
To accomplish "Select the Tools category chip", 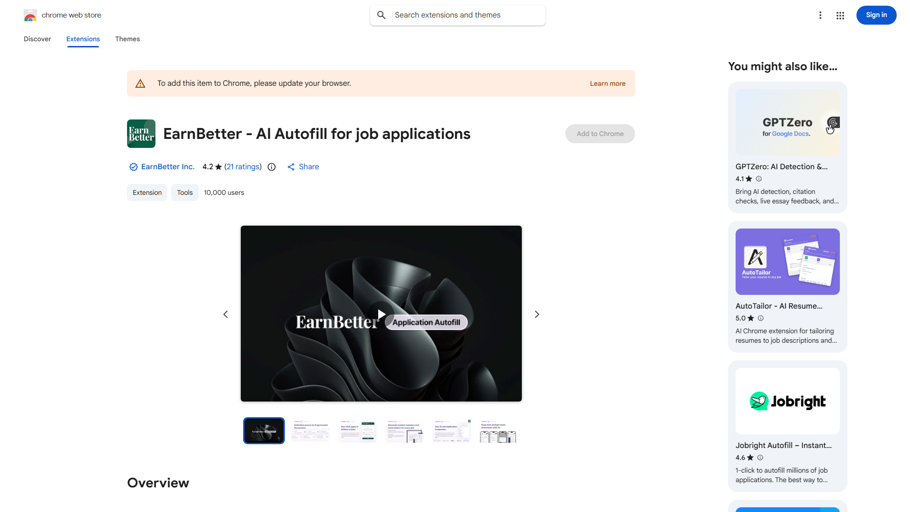I will [185, 192].
